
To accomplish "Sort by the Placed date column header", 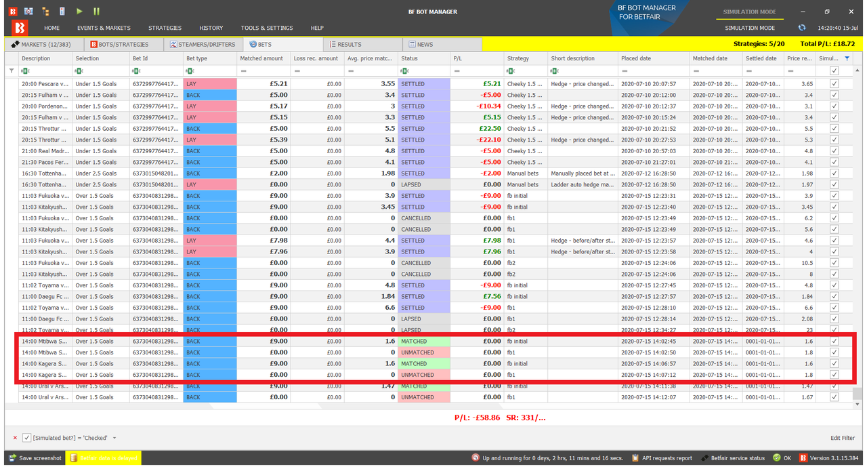I will [x=654, y=59].
